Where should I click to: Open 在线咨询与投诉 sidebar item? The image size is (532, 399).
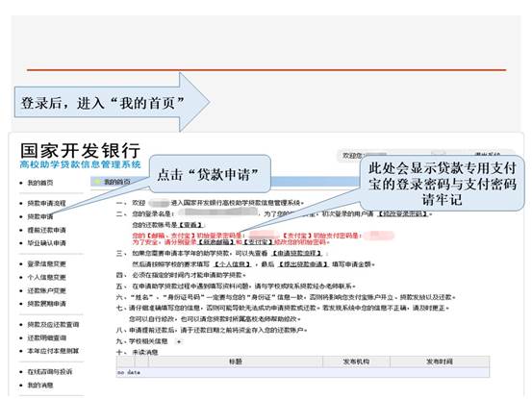coord(49,372)
